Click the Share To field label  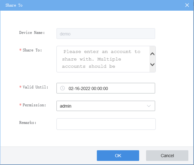(32, 50)
